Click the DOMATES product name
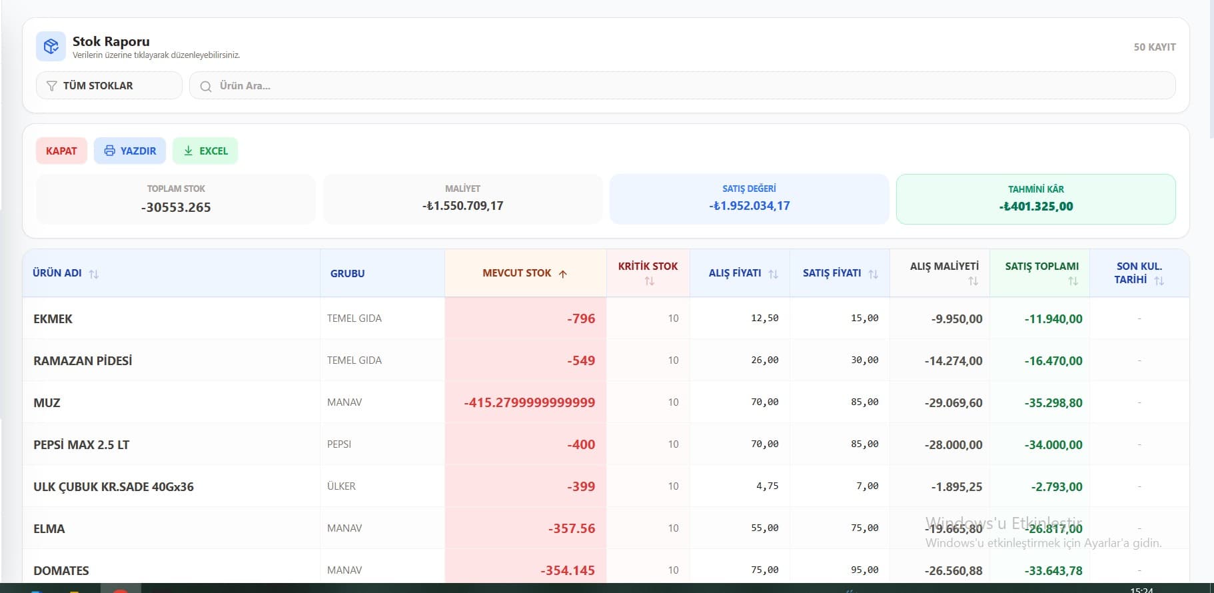 61,570
